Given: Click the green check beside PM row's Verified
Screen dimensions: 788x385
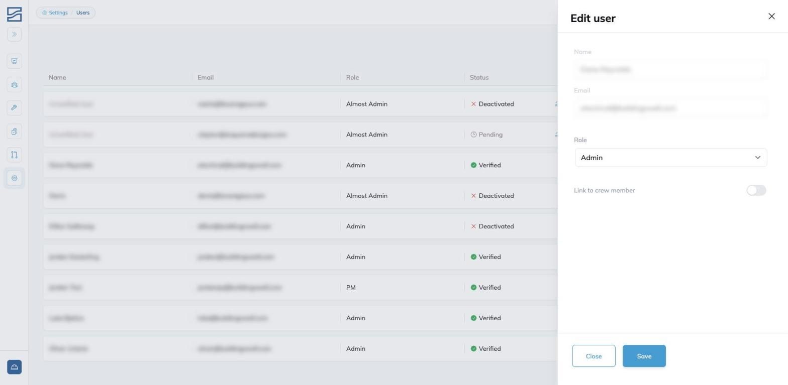Looking at the screenshot, I should (x=473, y=288).
